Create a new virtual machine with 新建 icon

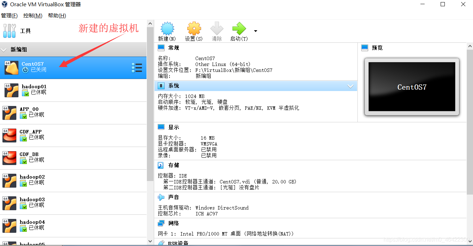pyautogui.click(x=167, y=31)
